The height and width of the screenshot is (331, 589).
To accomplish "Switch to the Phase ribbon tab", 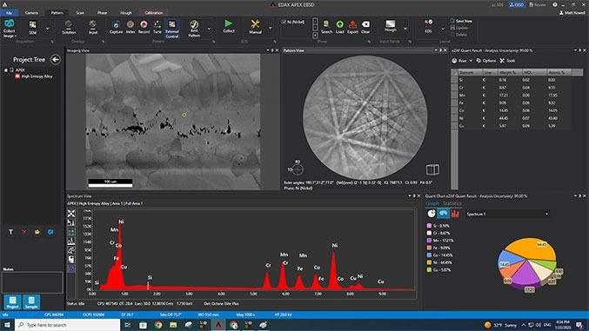I will (102, 13).
